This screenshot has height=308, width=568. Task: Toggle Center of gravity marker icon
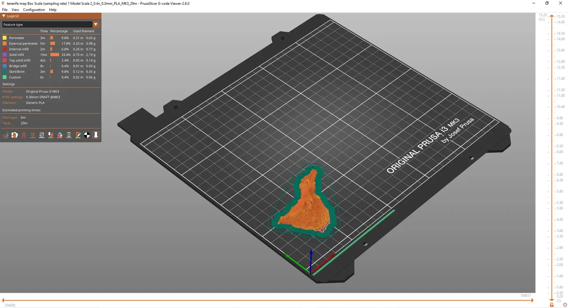point(87,135)
